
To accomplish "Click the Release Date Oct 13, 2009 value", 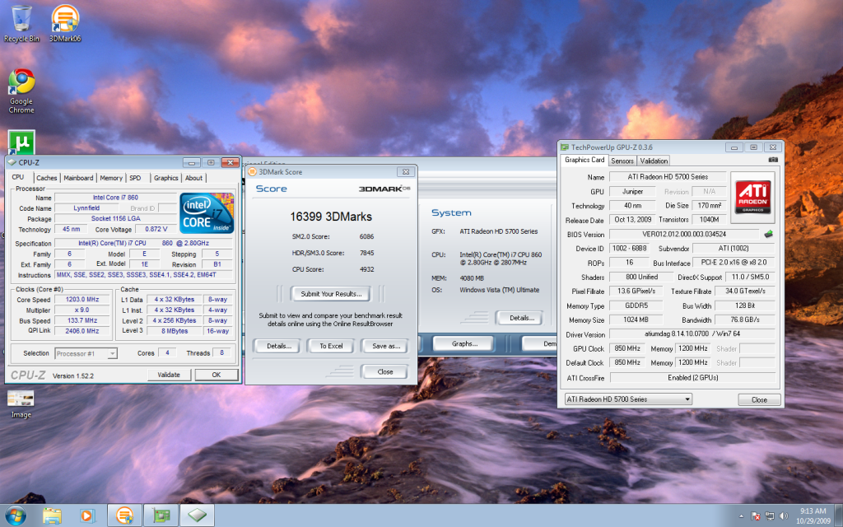I will [x=633, y=219].
